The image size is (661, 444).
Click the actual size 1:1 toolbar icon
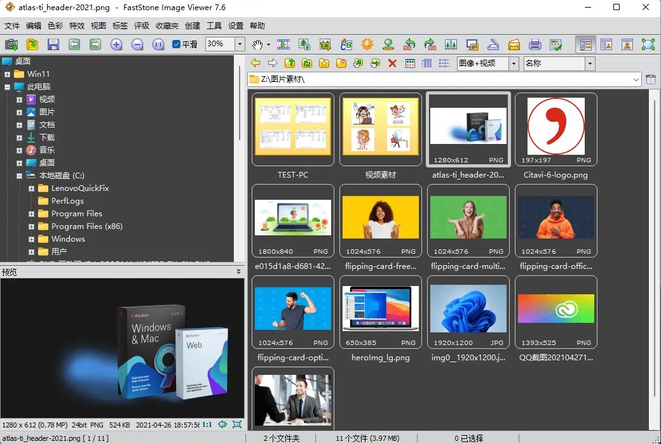tap(158, 44)
